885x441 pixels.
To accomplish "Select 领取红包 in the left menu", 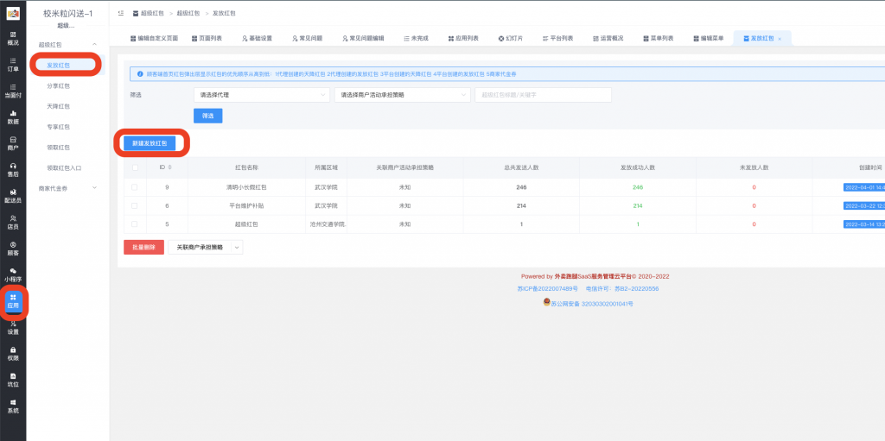I will coord(58,148).
